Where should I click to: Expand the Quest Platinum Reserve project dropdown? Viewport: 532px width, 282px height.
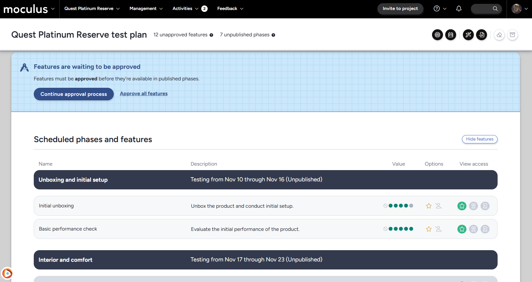coord(92,9)
